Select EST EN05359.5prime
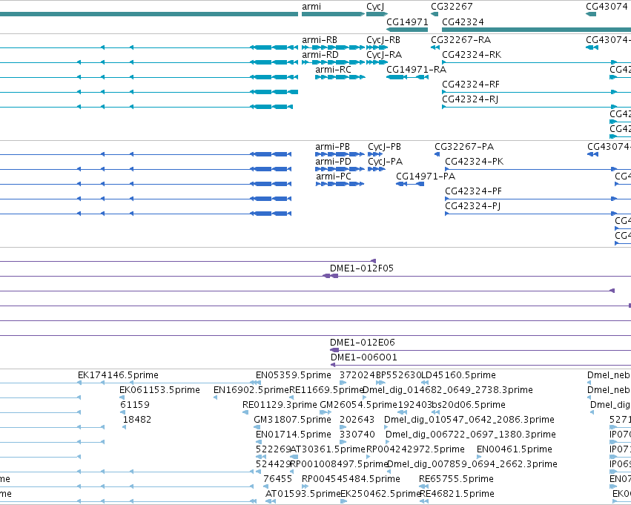 [x=258, y=383]
